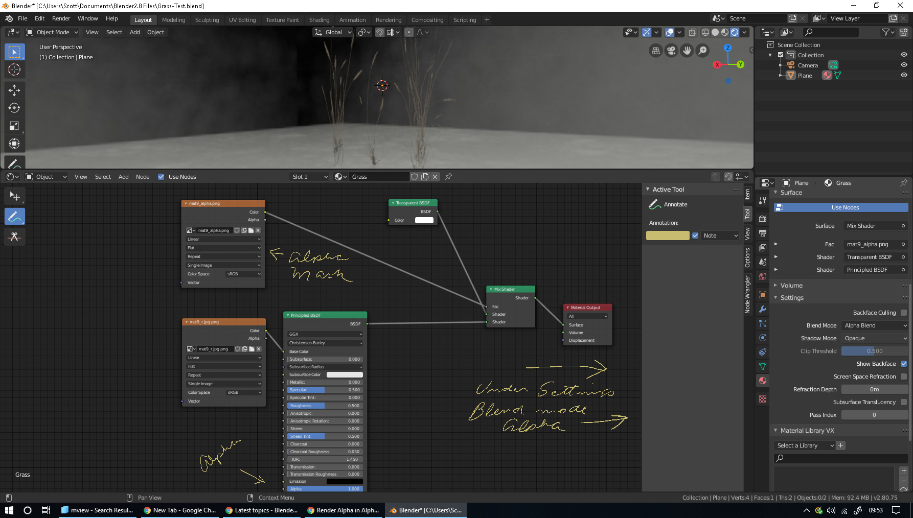Select the Links Cut tool in node toolbar
Viewport: 913px width, 518px height.
pos(14,237)
